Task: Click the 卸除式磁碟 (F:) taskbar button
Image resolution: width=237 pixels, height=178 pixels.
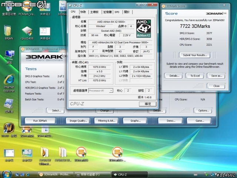Action: 93,175
